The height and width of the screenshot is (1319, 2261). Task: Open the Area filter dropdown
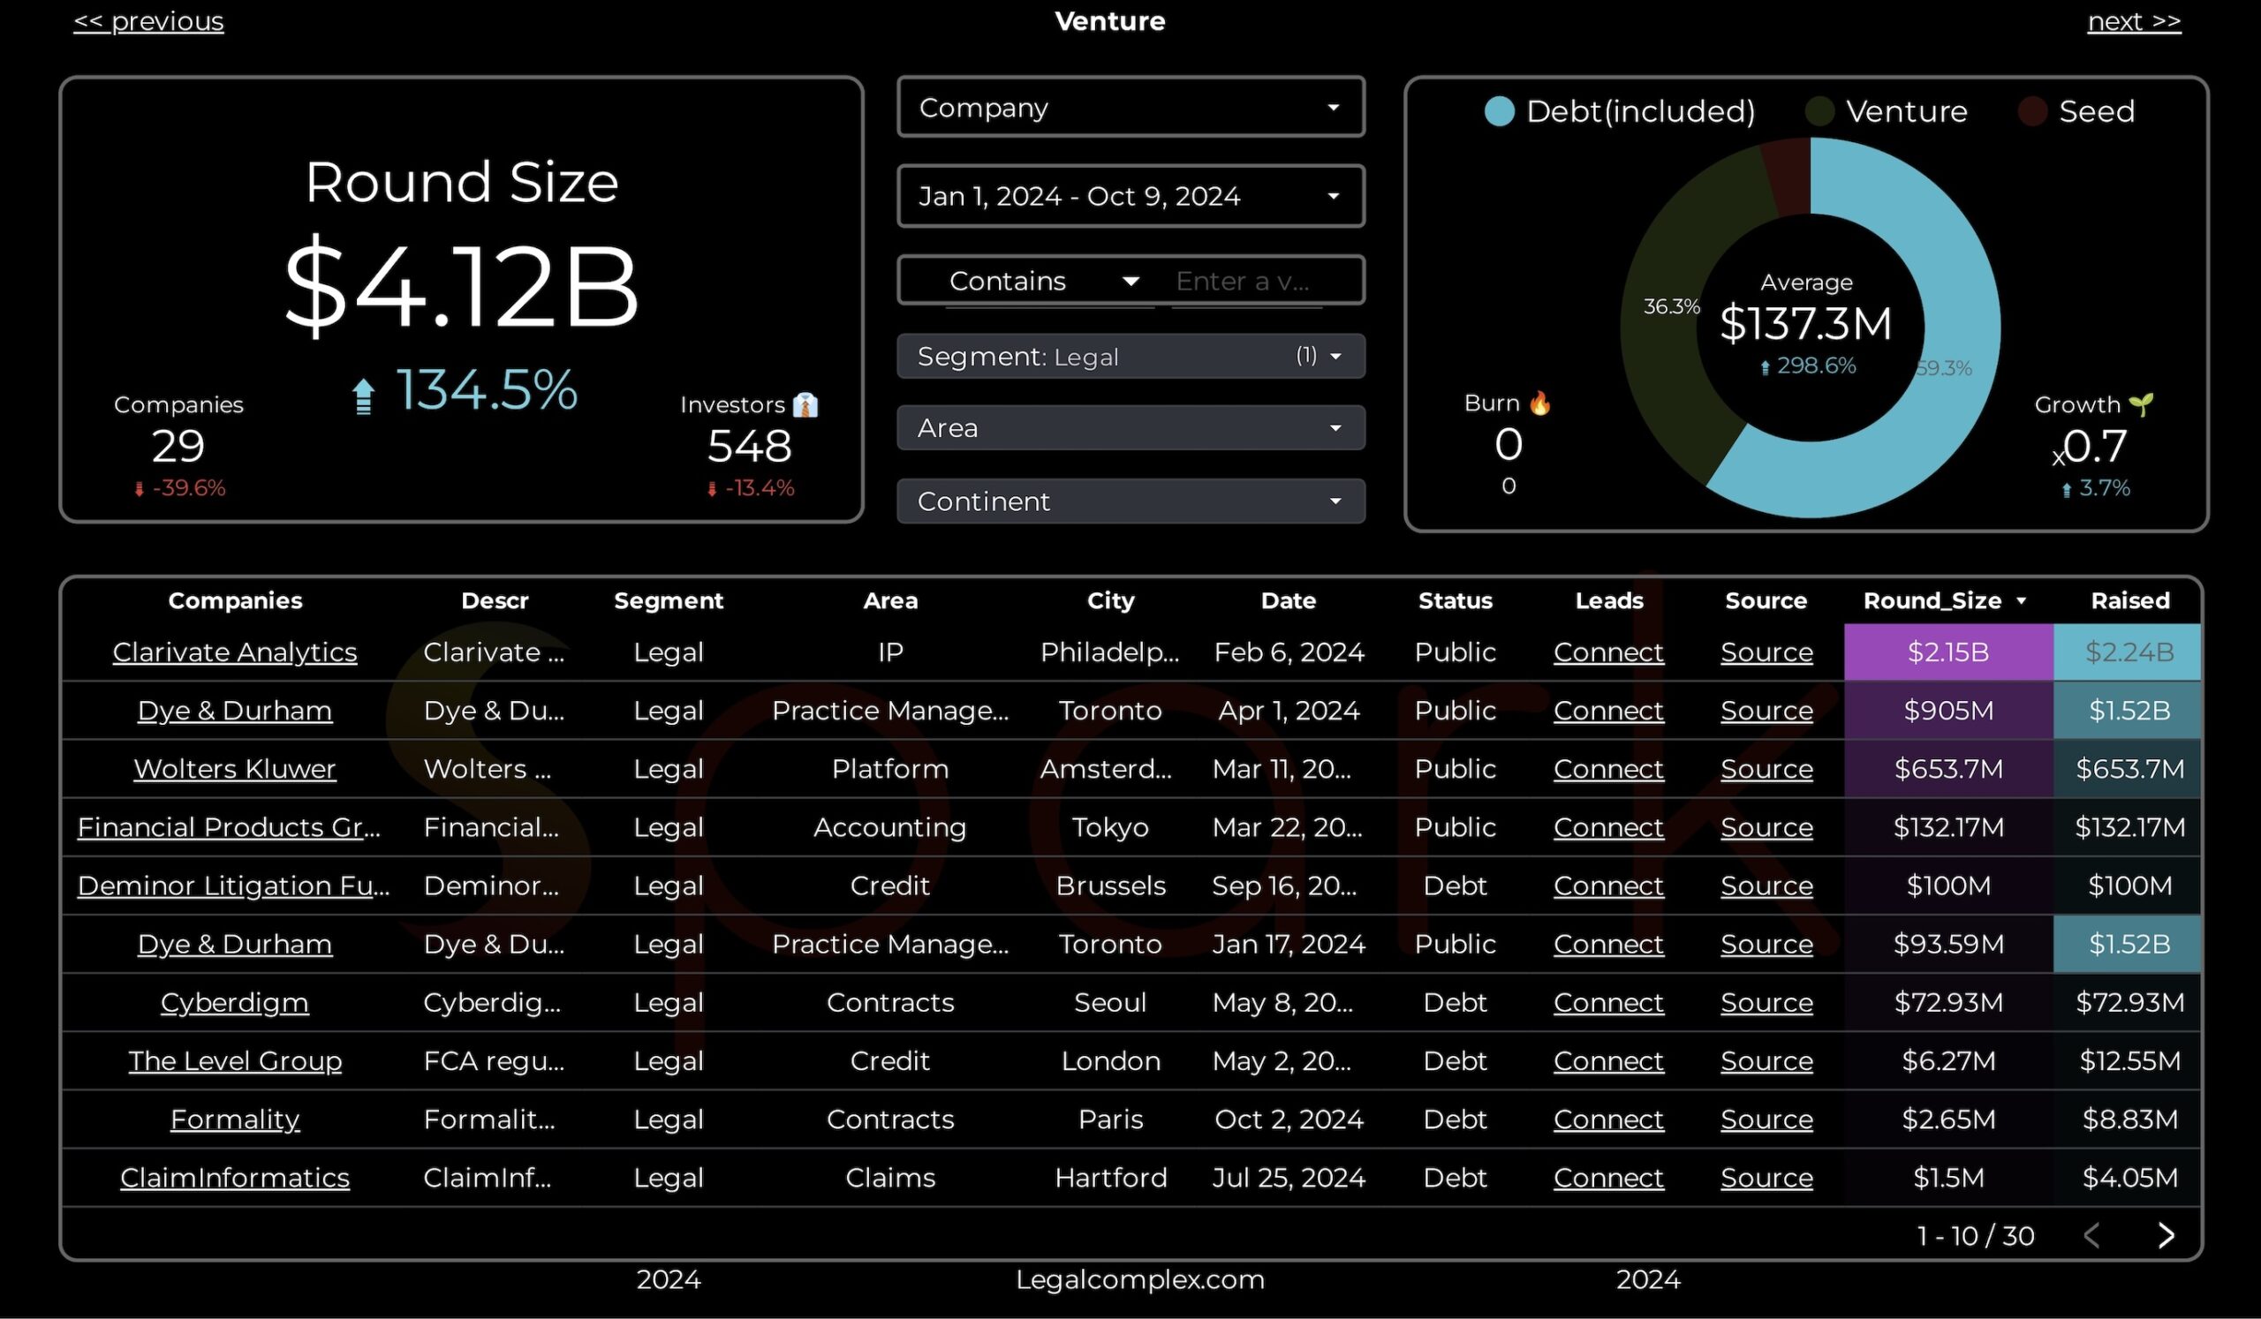(x=1130, y=427)
